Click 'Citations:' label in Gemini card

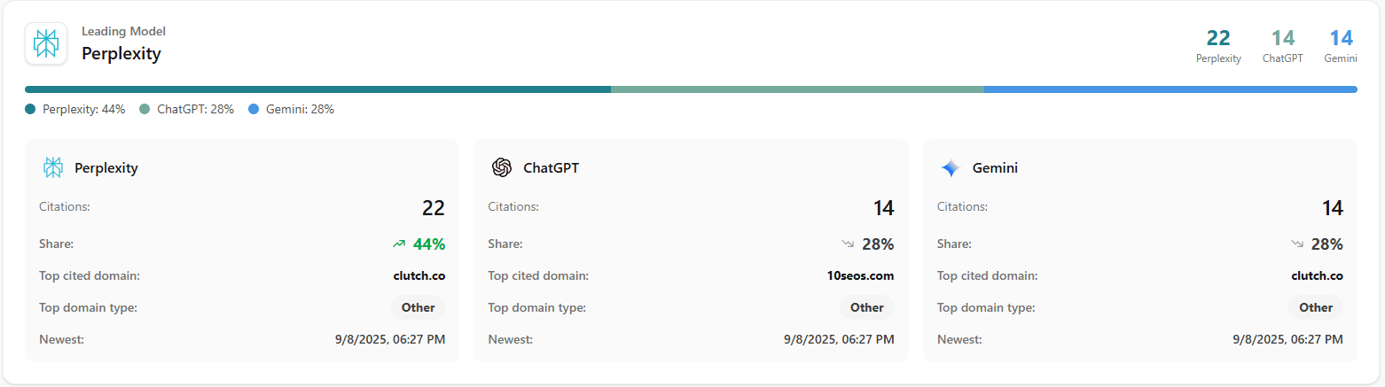click(962, 206)
